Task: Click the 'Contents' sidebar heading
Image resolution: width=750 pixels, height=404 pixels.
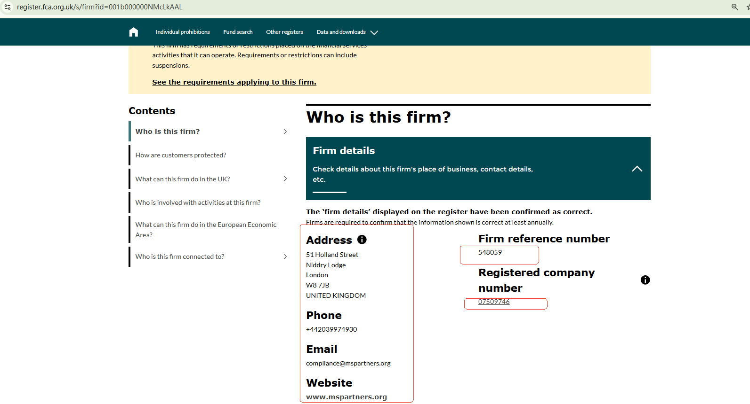Action: tap(152, 111)
